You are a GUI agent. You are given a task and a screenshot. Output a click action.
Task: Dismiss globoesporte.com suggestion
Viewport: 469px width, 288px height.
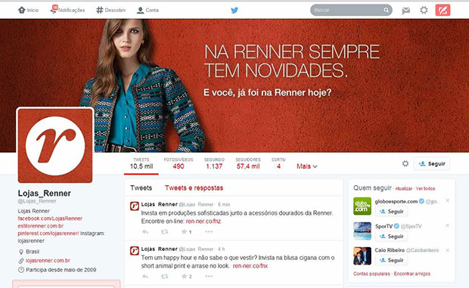448,200
